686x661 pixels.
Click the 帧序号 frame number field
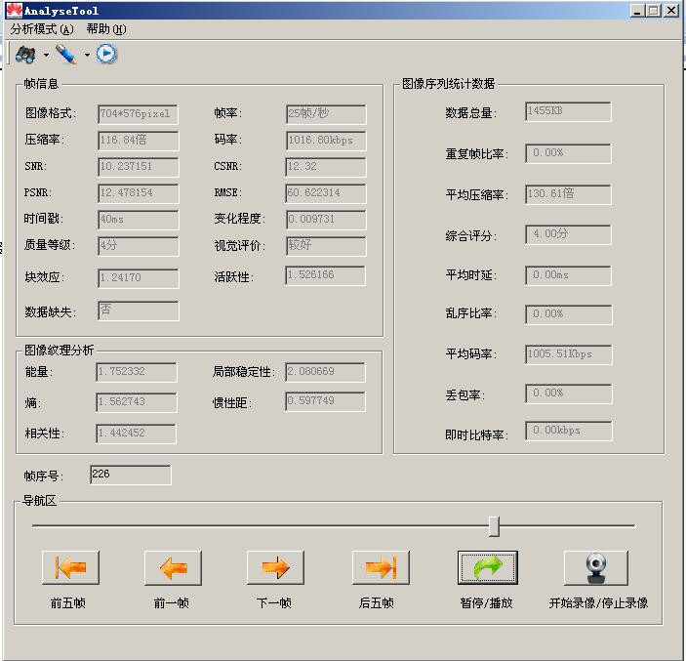tap(130, 475)
